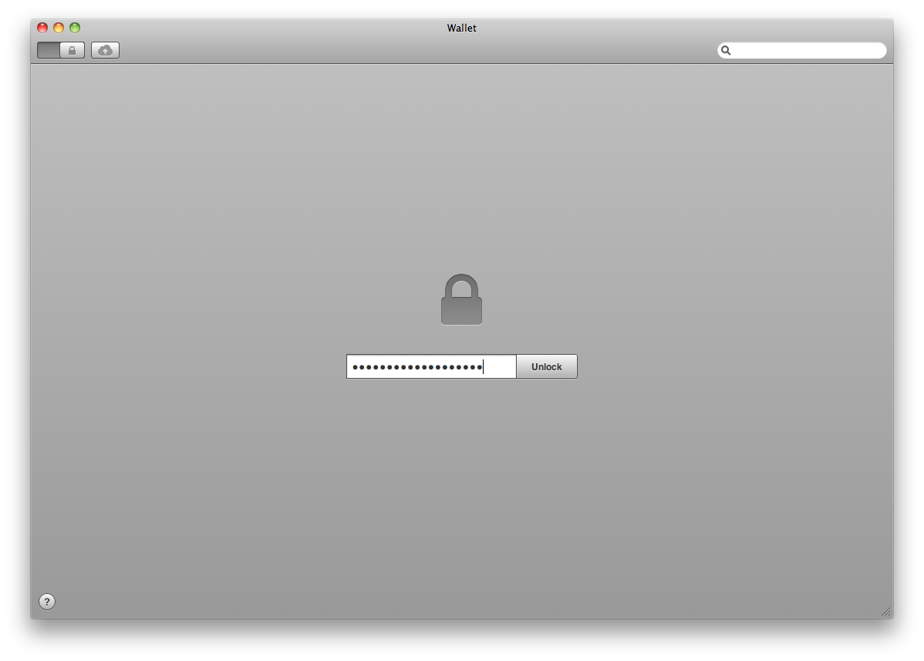
Task: Click the large padlock icon above the password field
Action: point(461,299)
